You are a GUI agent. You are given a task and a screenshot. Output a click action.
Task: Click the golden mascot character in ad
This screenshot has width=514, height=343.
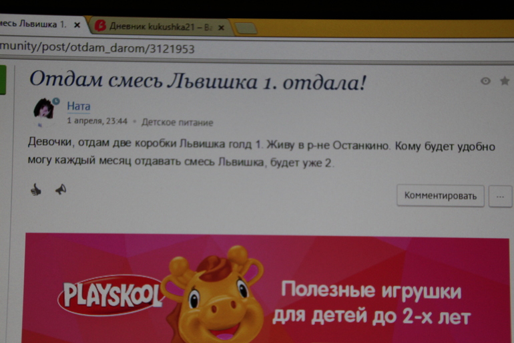point(214,294)
